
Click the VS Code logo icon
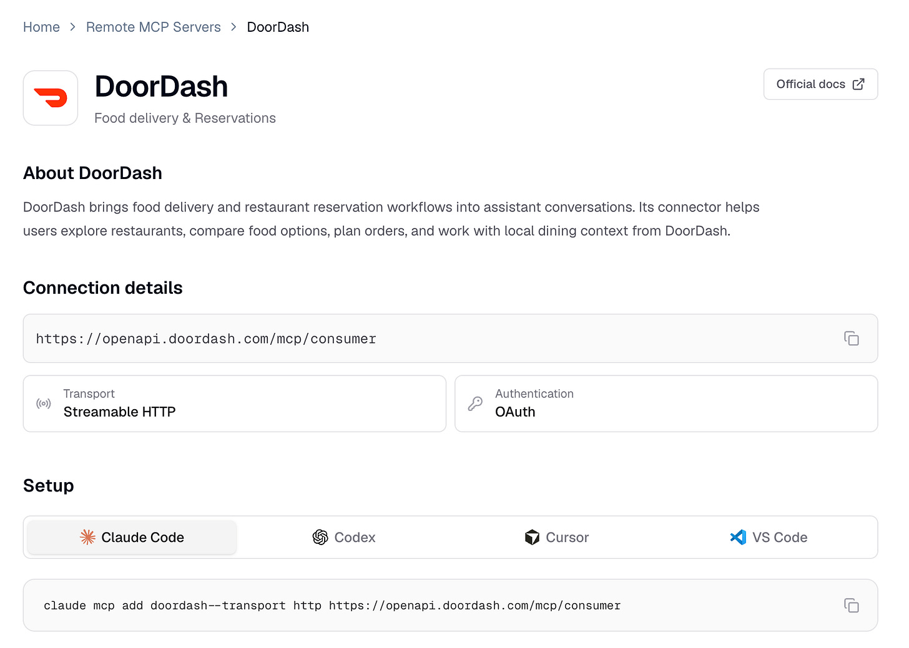pos(738,537)
